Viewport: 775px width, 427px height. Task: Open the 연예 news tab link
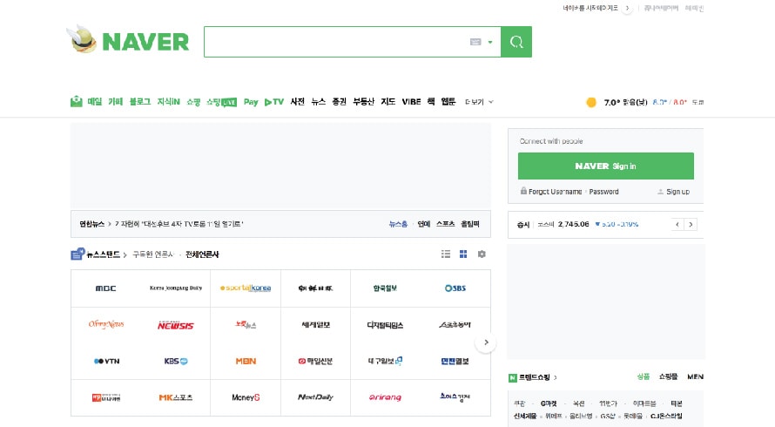pos(423,224)
